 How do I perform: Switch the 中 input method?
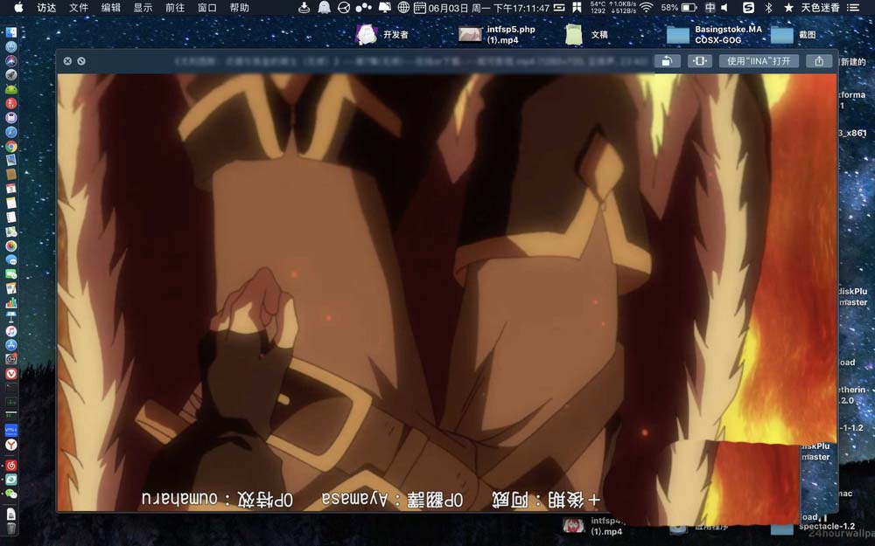[710, 7]
